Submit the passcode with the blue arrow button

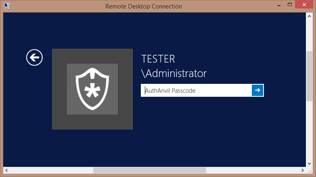(257, 90)
